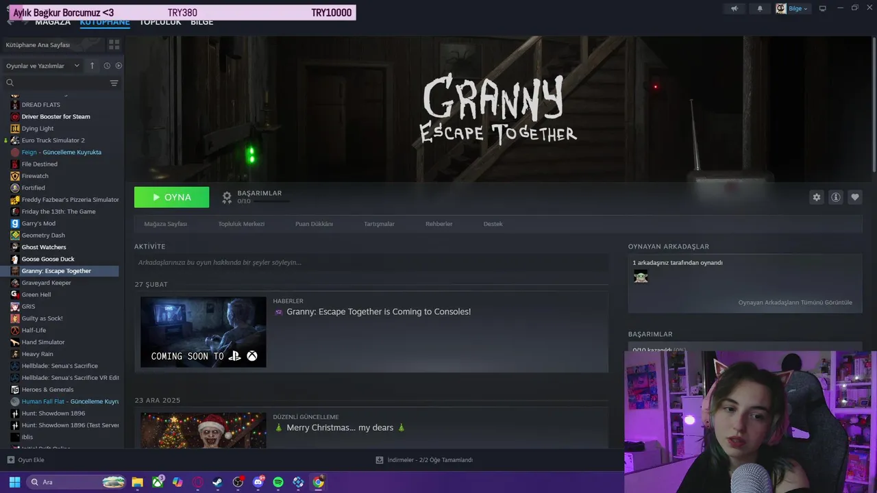Select MAĞAZA in top navigation
Viewport: 877px width, 493px height.
(x=53, y=22)
